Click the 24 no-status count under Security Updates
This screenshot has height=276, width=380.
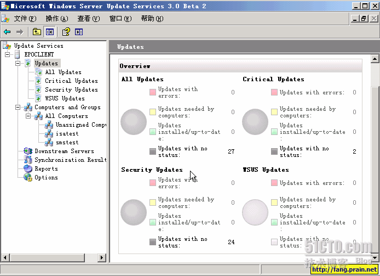coord(231,242)
